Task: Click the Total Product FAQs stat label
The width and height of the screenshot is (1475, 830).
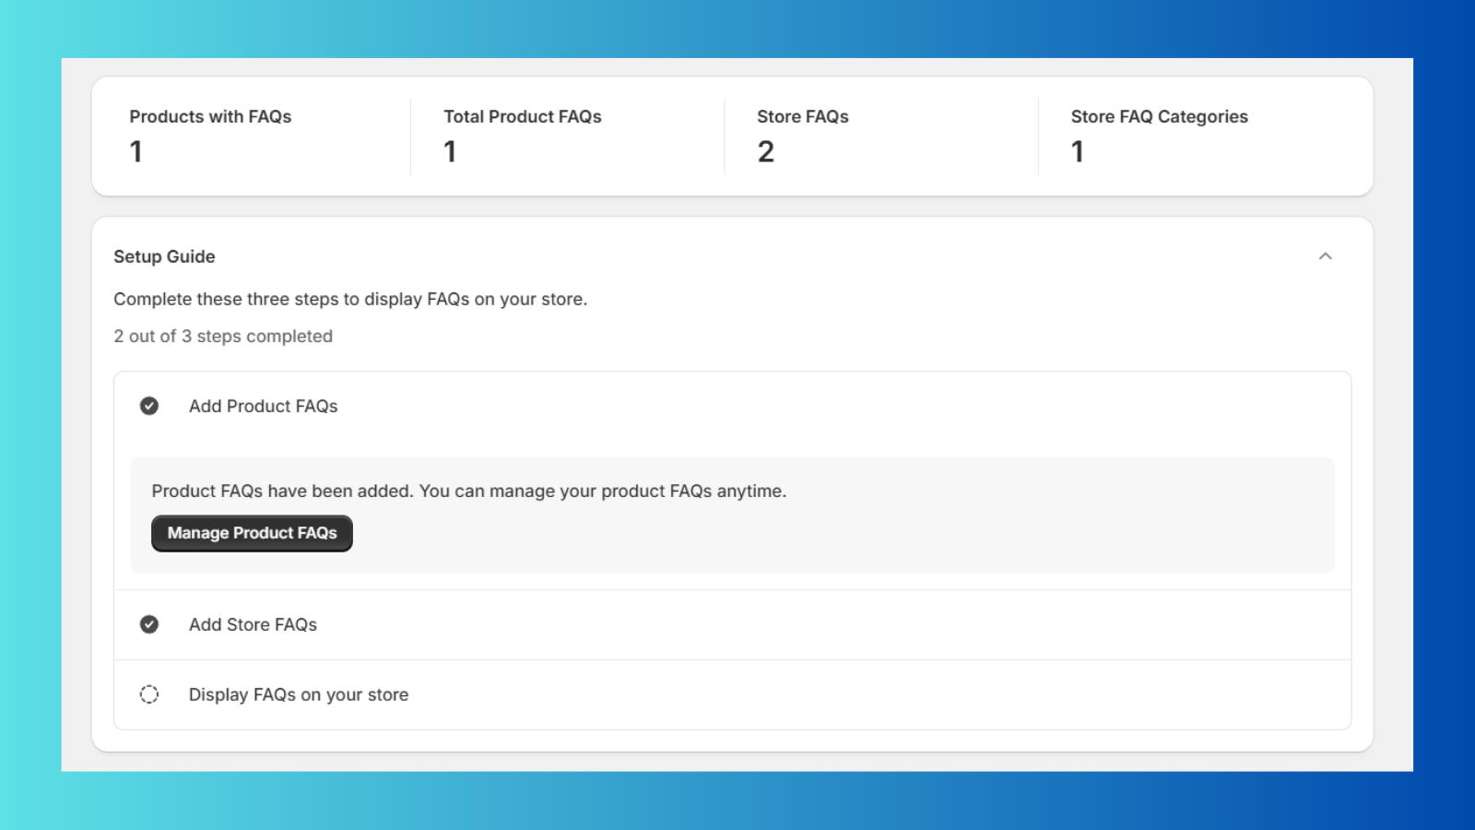Action: [523, 117]
